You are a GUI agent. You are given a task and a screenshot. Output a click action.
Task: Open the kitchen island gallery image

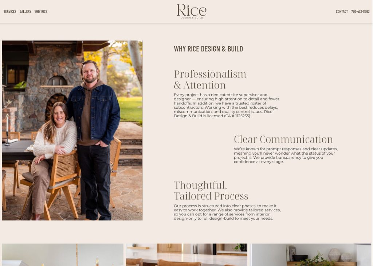pyautogui.click(x=186, y=255)
